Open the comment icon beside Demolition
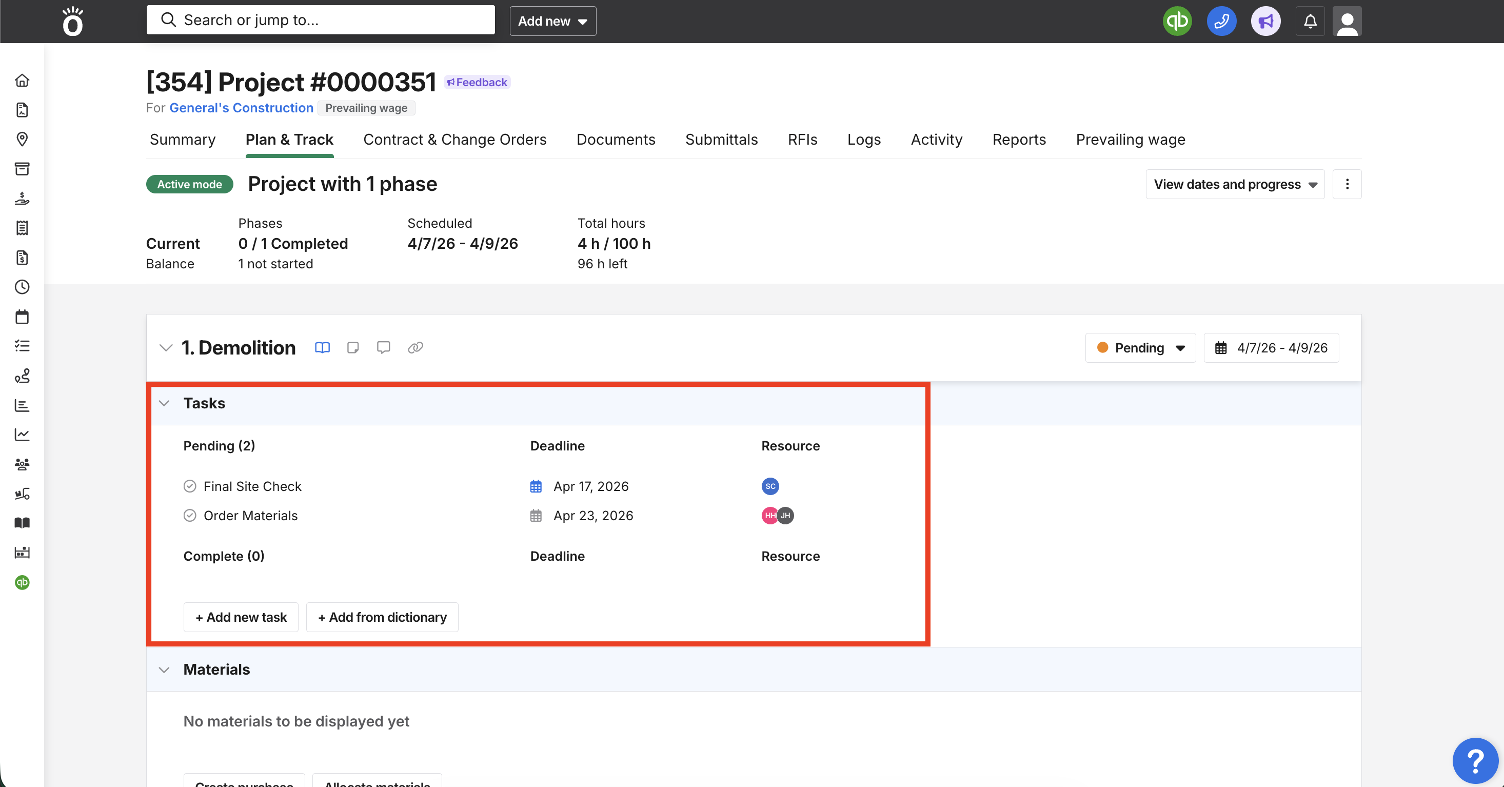Image resolution: width=1504 pixels, height=787 pixels. point(384,347)
